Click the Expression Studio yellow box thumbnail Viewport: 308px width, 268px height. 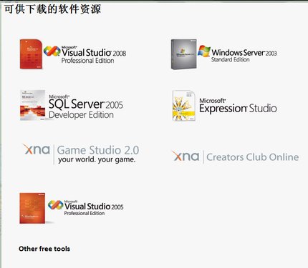pyautogui.click(x=184, y=106)
